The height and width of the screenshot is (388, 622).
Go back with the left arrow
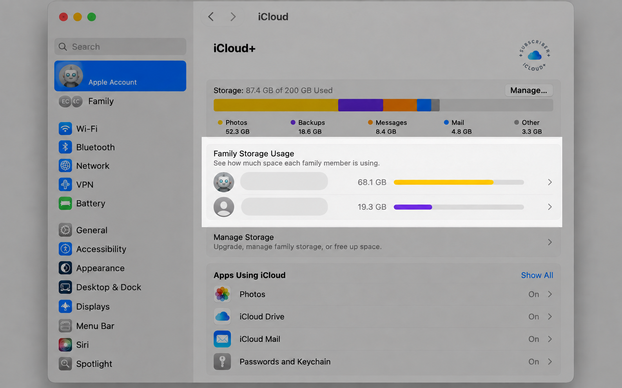click(211, 16)
